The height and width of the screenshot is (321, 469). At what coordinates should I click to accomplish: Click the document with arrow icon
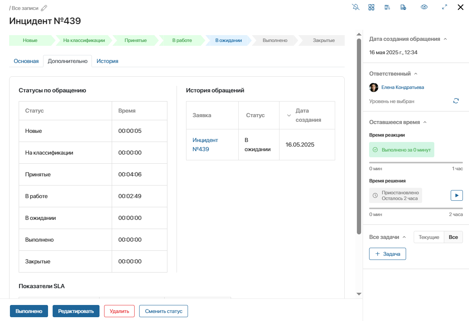[403, 7]
